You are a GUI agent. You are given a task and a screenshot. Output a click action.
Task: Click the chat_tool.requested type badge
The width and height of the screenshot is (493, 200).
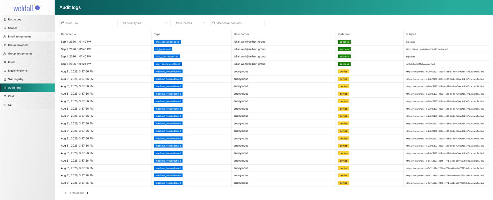coord(167,57)
